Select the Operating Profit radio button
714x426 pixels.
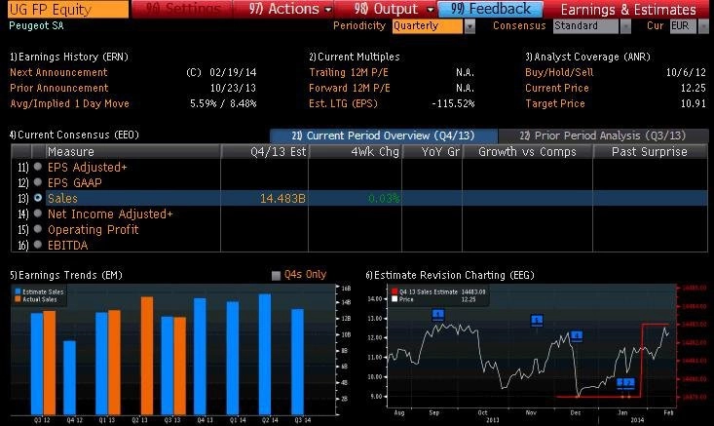[x=38, y=229]
